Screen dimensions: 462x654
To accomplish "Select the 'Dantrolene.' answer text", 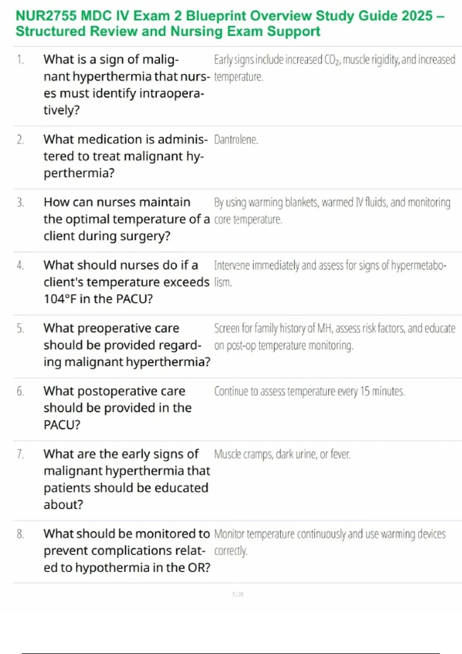I will [x=236, y=140].
